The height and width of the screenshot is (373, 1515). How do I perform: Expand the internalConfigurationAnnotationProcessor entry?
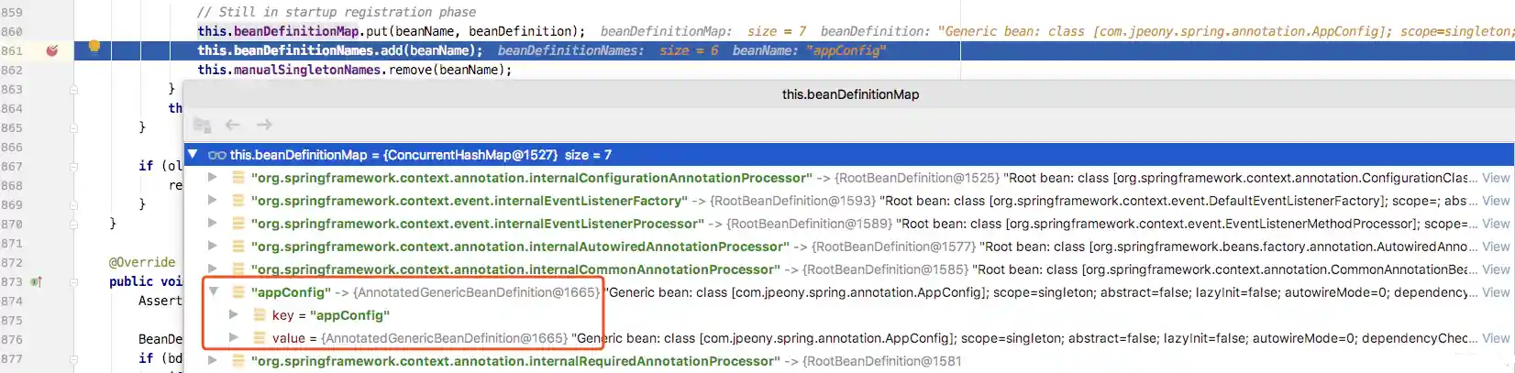(213, 178)
